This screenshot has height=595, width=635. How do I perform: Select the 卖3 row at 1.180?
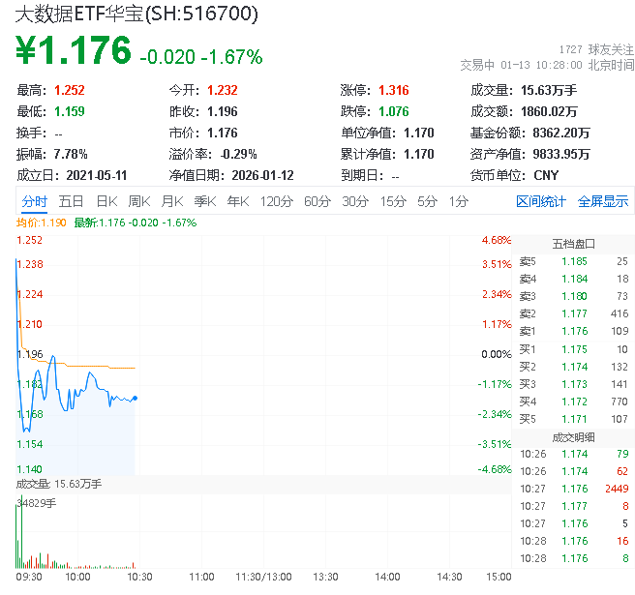573,296
